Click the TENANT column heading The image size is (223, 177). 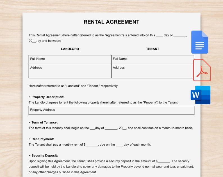click(x=153, y=49)
